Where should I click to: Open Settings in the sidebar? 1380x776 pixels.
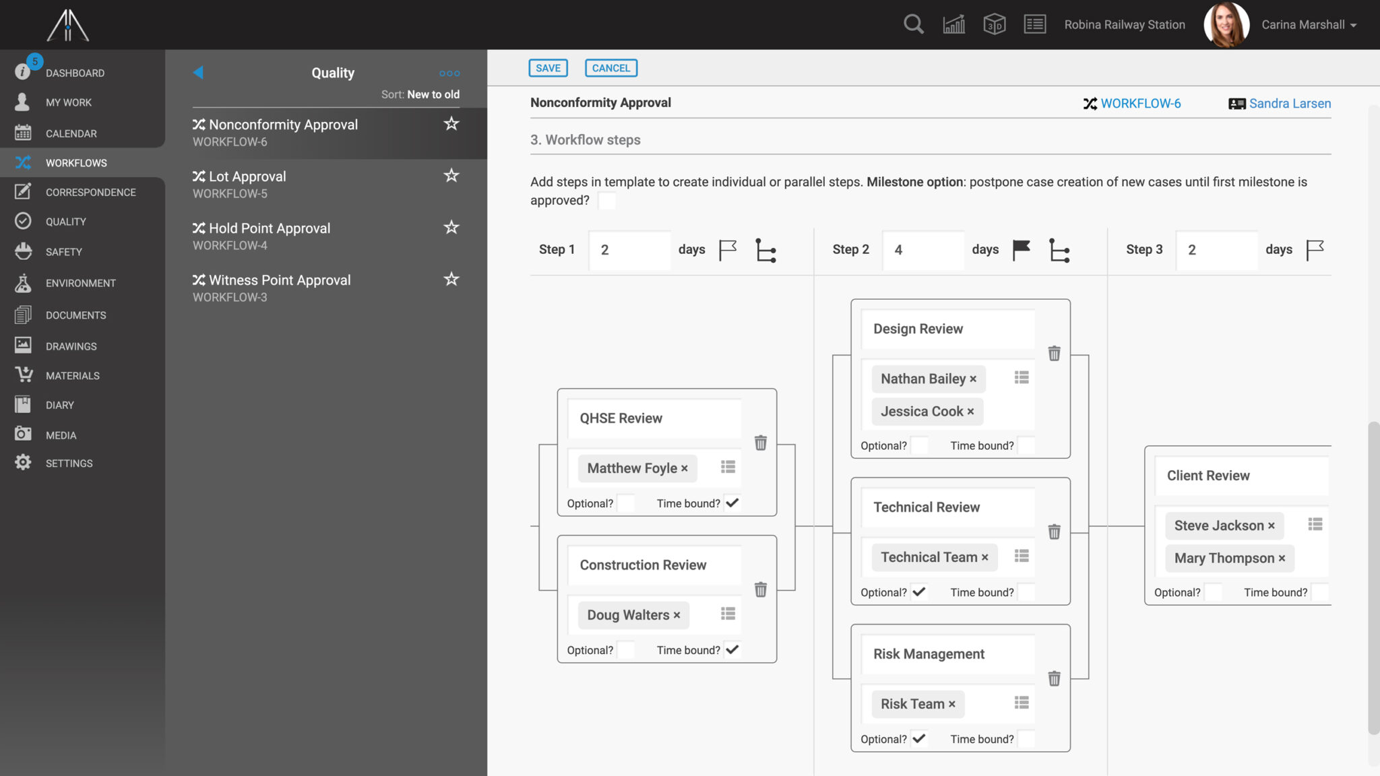(x=69, y=463)
